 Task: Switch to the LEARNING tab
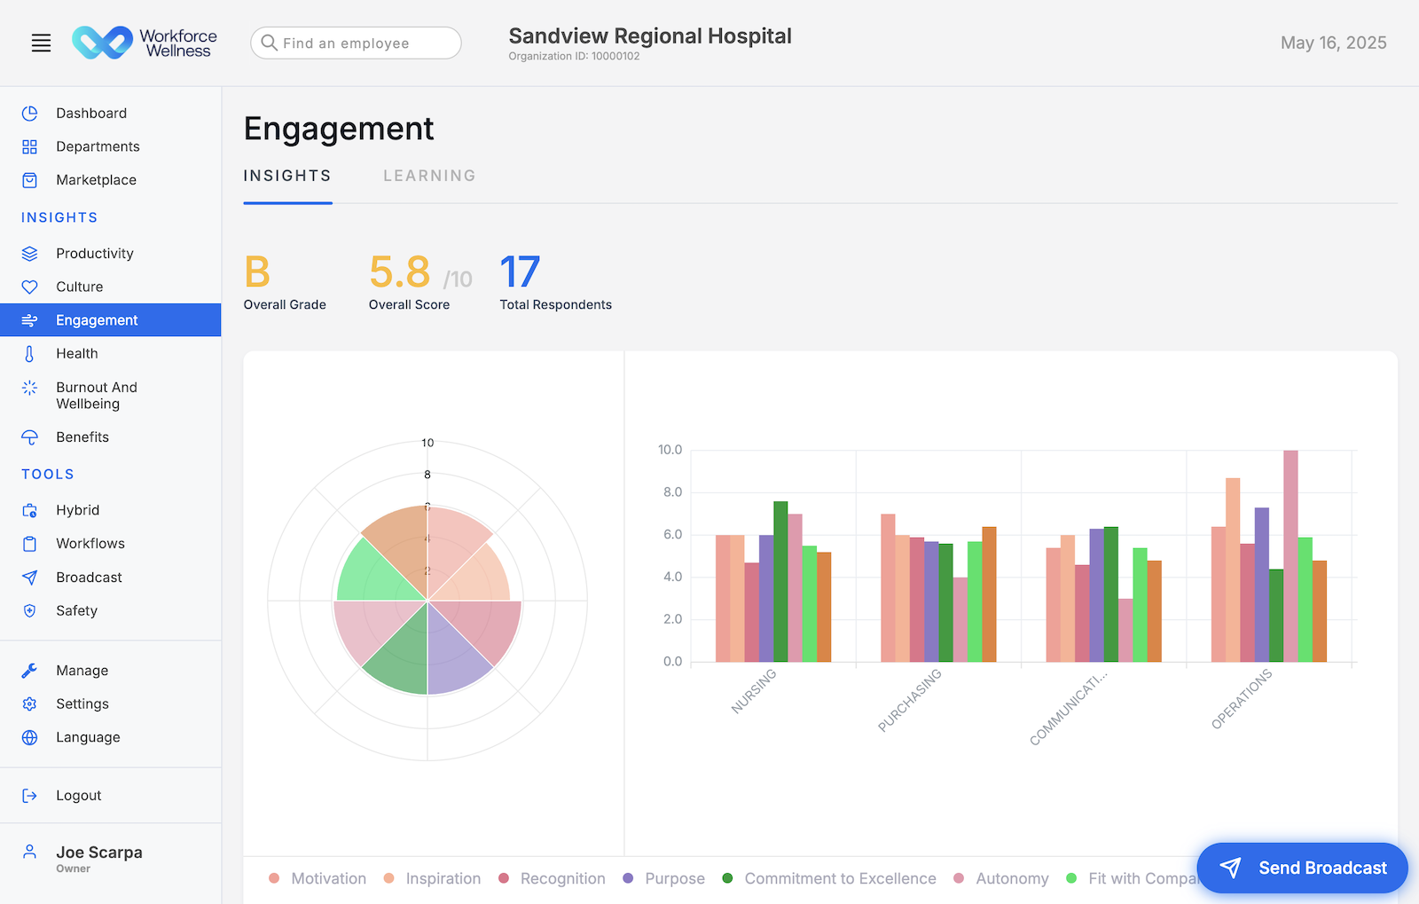(429, 176)
